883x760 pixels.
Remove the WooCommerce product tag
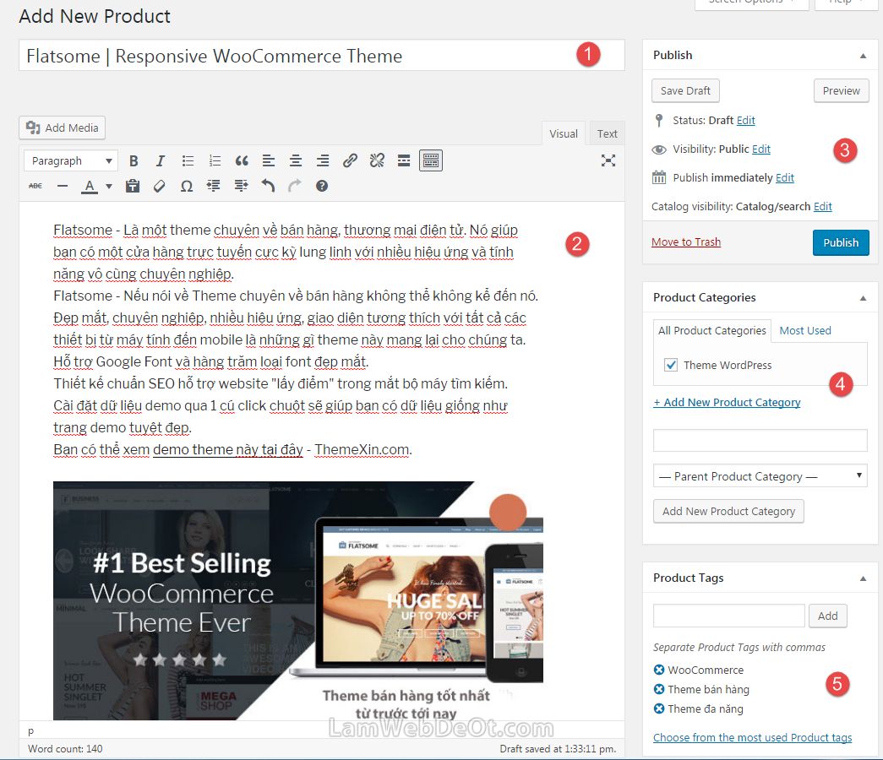pos(659,670)
